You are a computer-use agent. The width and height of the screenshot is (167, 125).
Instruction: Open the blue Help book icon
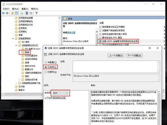[27, 13]
